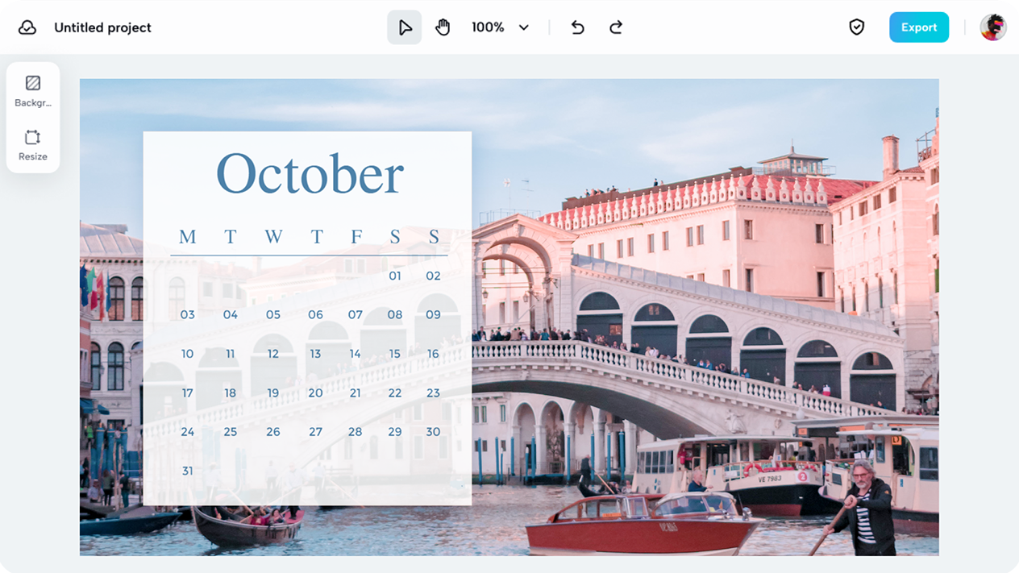Open the user profile avatar
The width and height of the screenshot is (1019, 573).
pos(993,27)
